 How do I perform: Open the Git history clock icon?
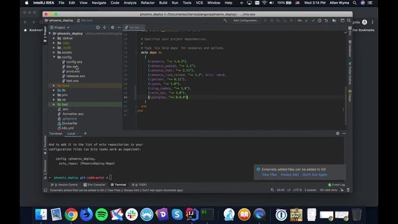(320, 21)
